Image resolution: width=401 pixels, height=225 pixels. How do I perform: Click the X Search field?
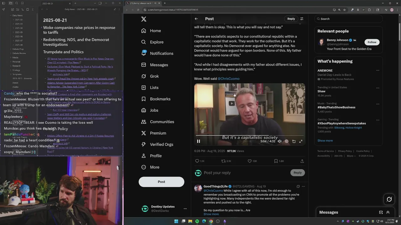[348, 19]
